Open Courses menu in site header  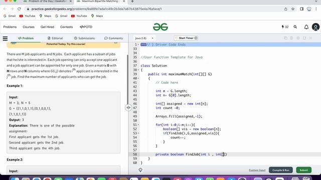[x=29, y=27]
